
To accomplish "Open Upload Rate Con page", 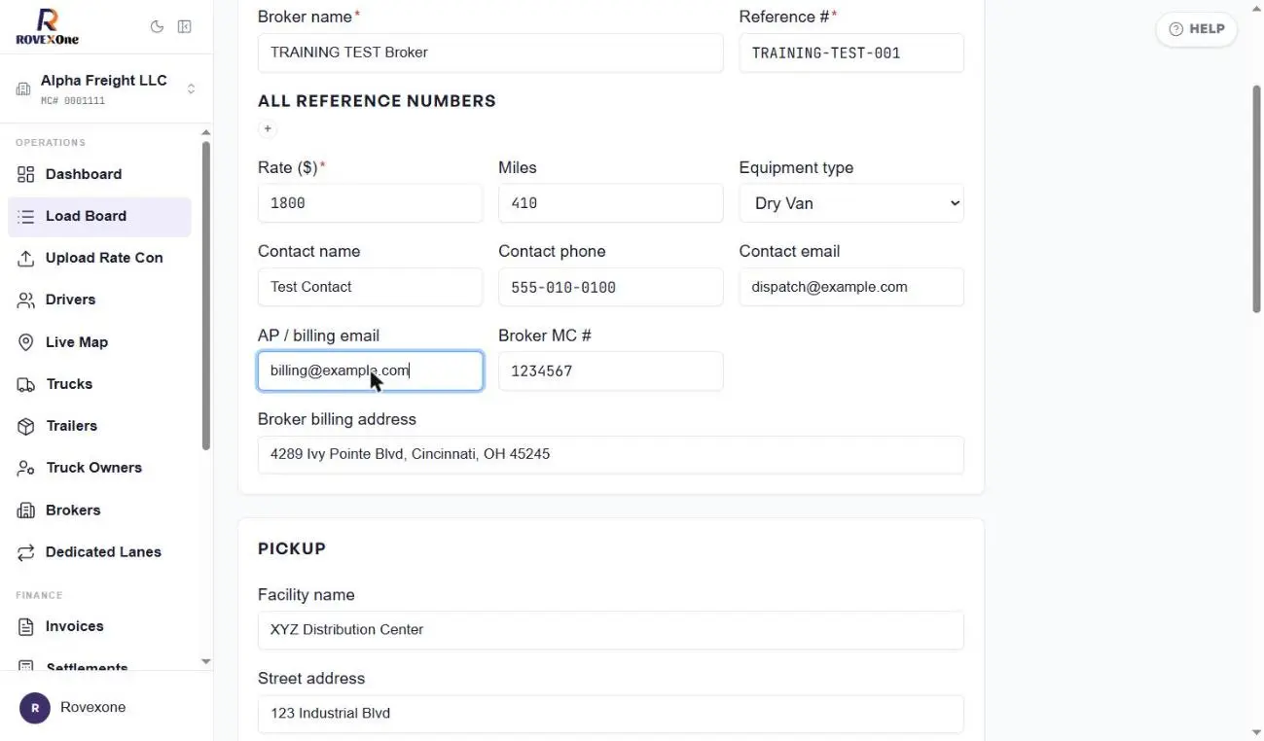I will coord(99,258).
